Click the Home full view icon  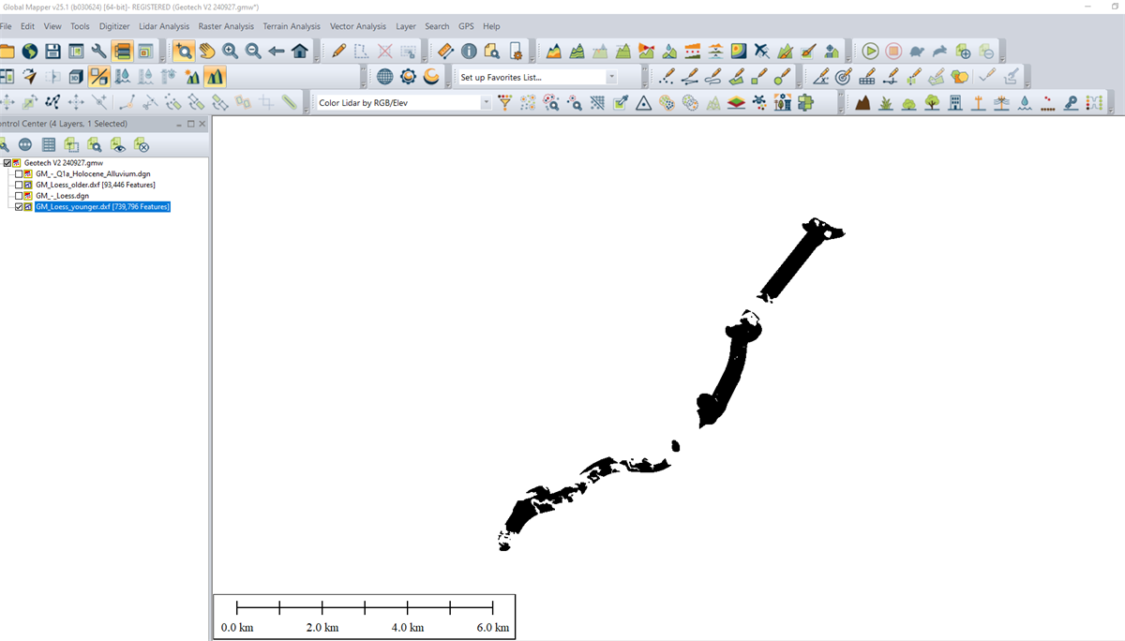pyautogui.click(x=300, y=51)
